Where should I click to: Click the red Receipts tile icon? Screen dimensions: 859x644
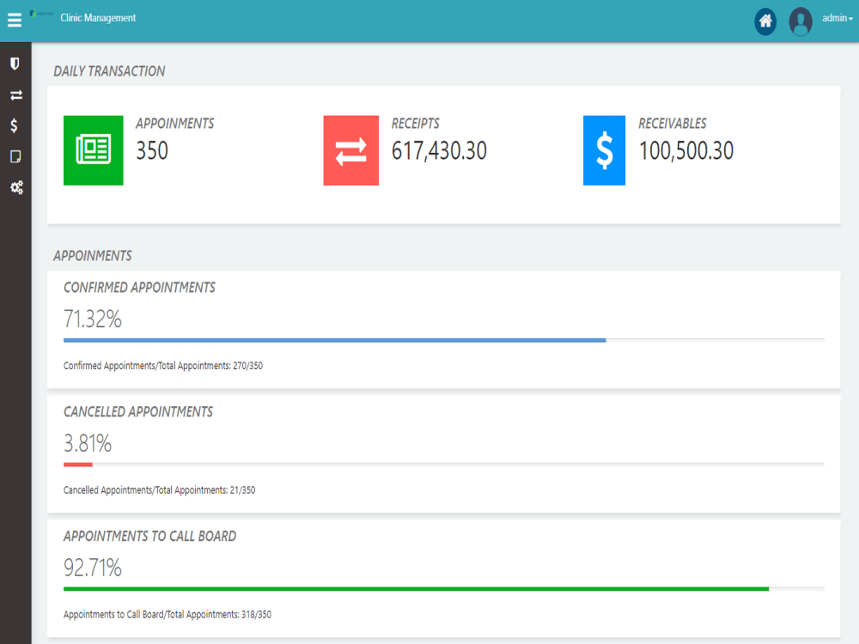tap(350, 150)
